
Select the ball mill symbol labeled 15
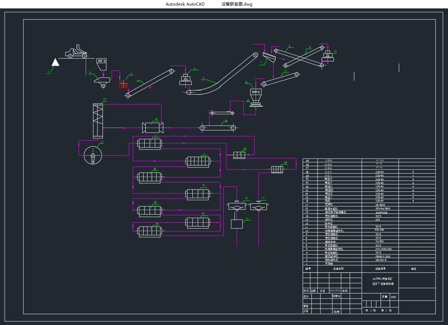(153, 128)
